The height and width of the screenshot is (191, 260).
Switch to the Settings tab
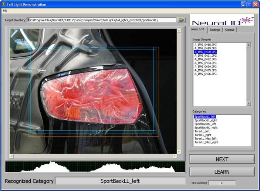coord(215,30)
